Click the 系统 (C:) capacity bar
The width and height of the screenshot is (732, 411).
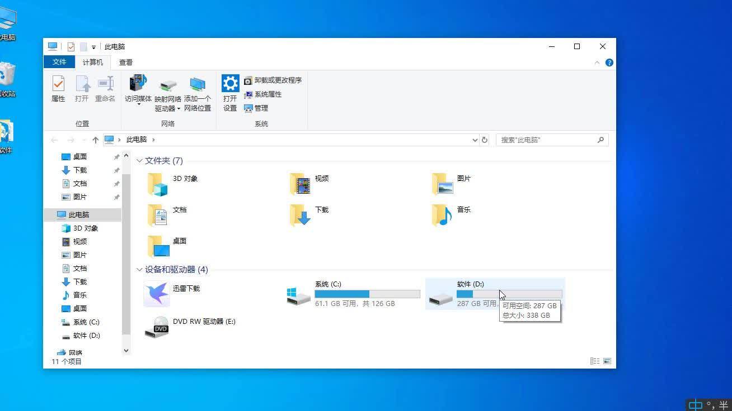[x=367, y=293]
